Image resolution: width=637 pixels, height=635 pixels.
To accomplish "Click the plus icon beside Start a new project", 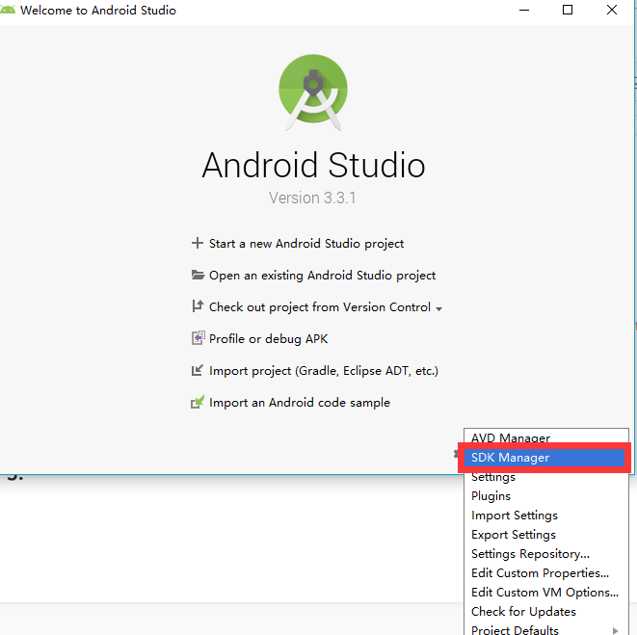I will coord(198,243).
